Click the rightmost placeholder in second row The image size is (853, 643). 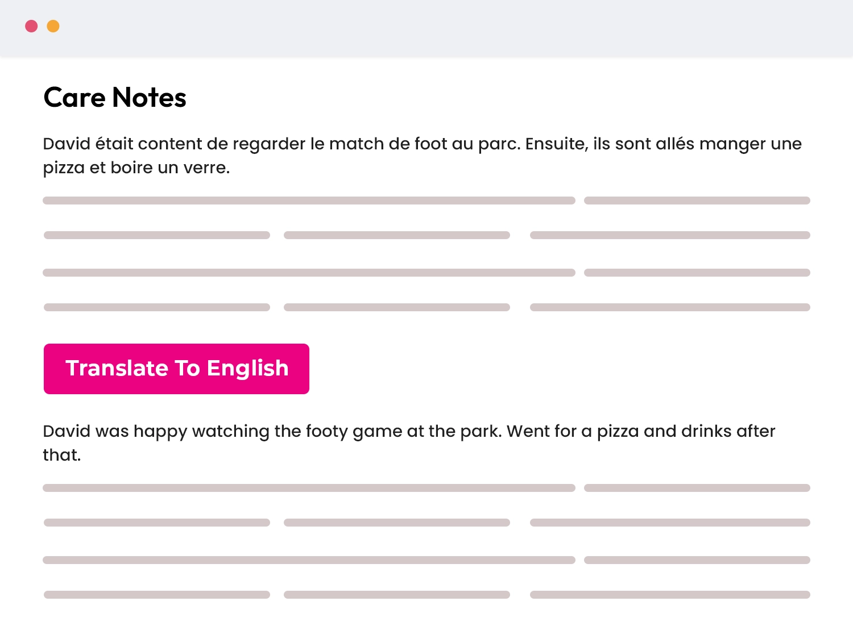670,235
